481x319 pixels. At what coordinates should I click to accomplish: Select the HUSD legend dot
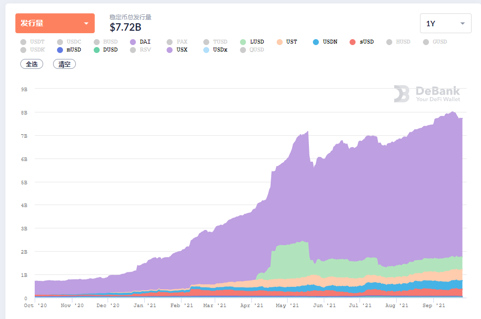[x=389, y=42]
